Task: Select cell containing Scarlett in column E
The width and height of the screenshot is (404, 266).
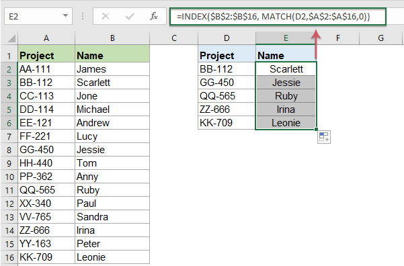Action: tap(286, 69)
